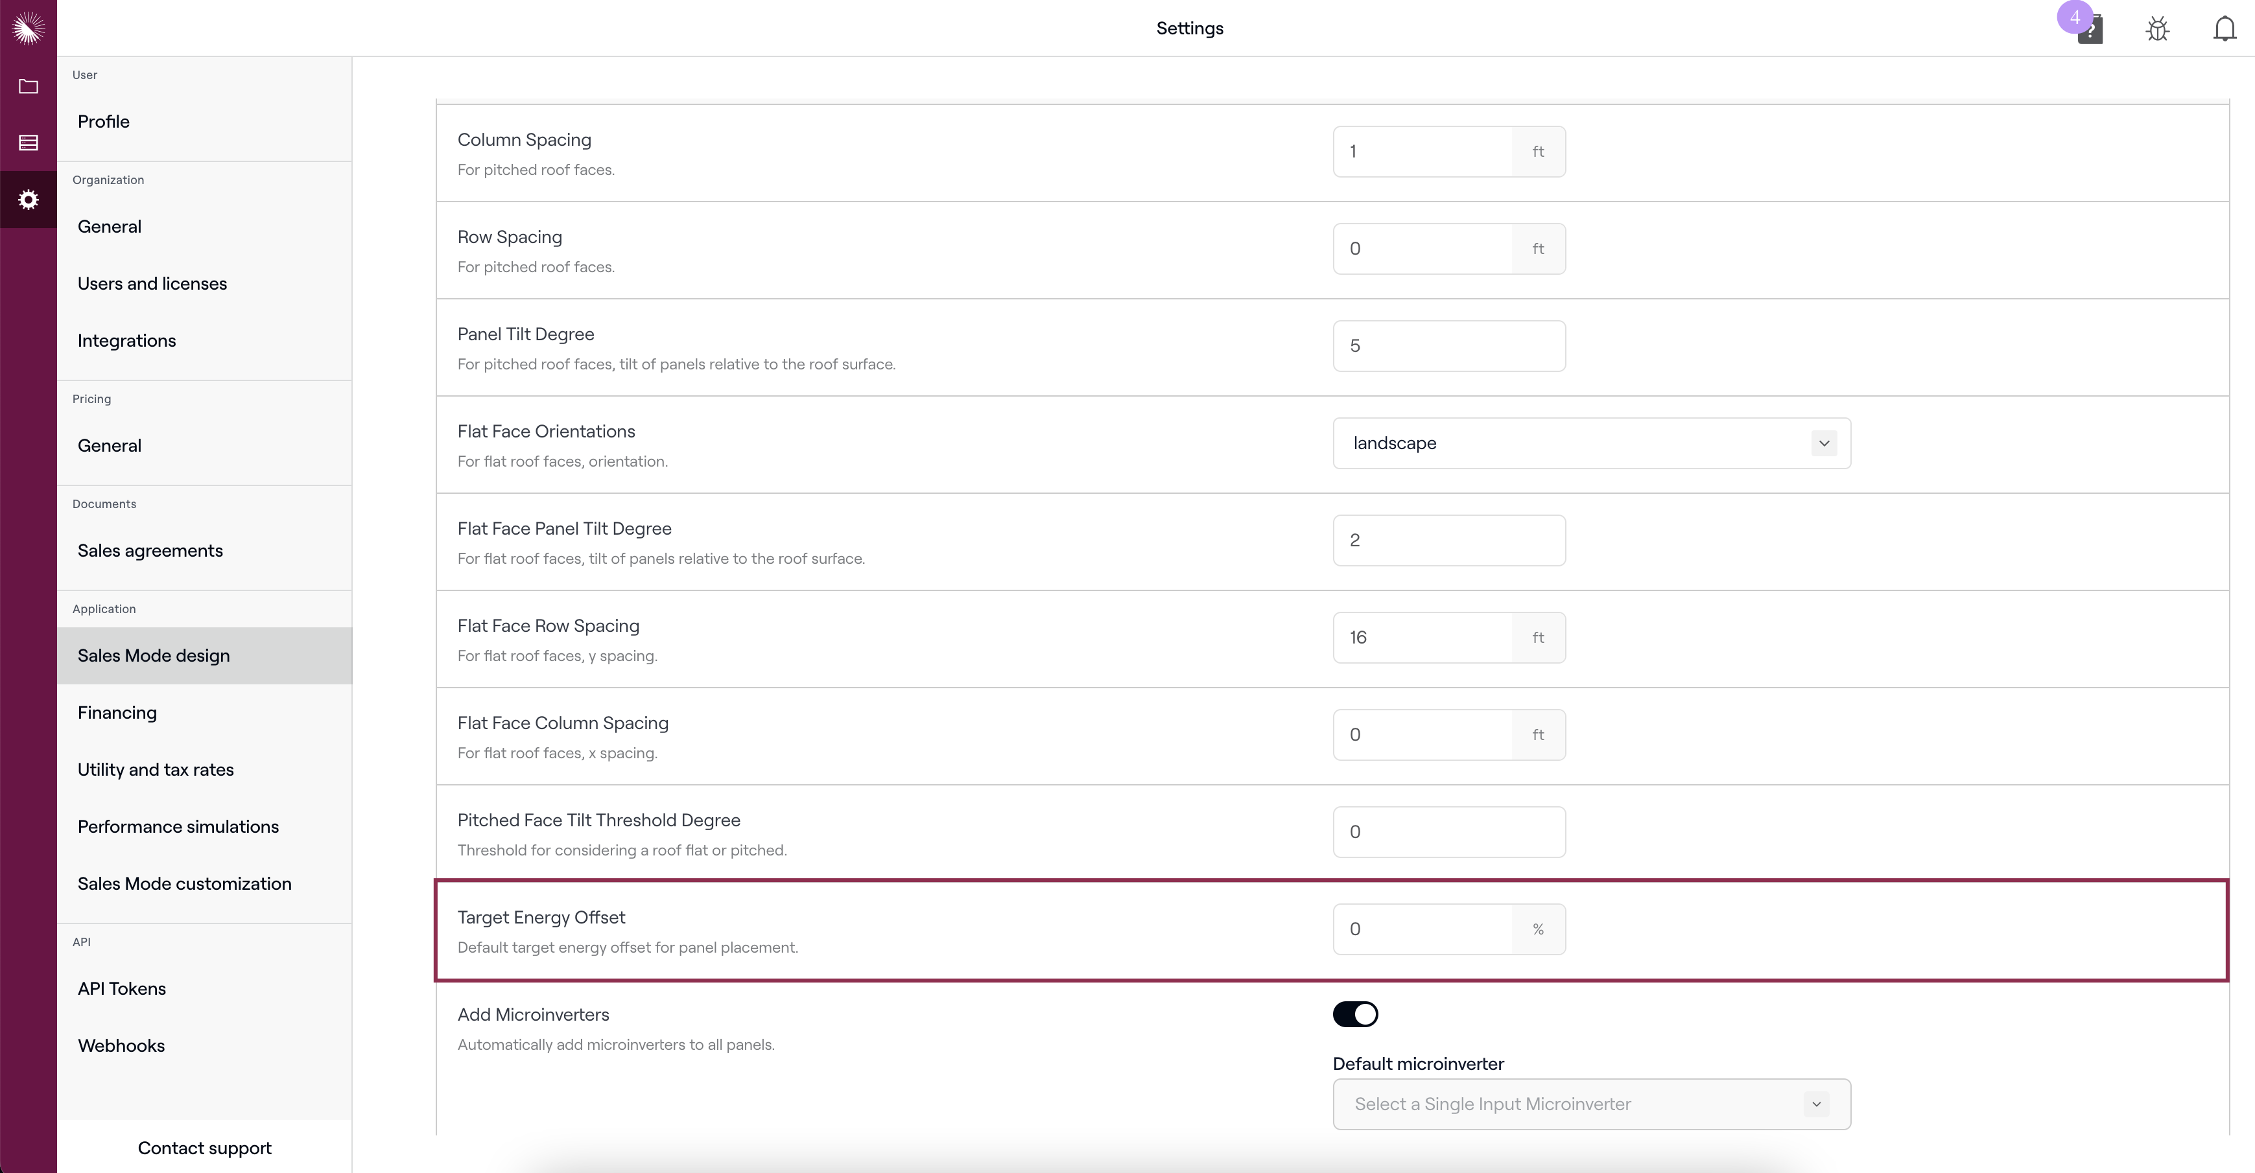
Task: Select Sales Mode design
Action: 204,655
